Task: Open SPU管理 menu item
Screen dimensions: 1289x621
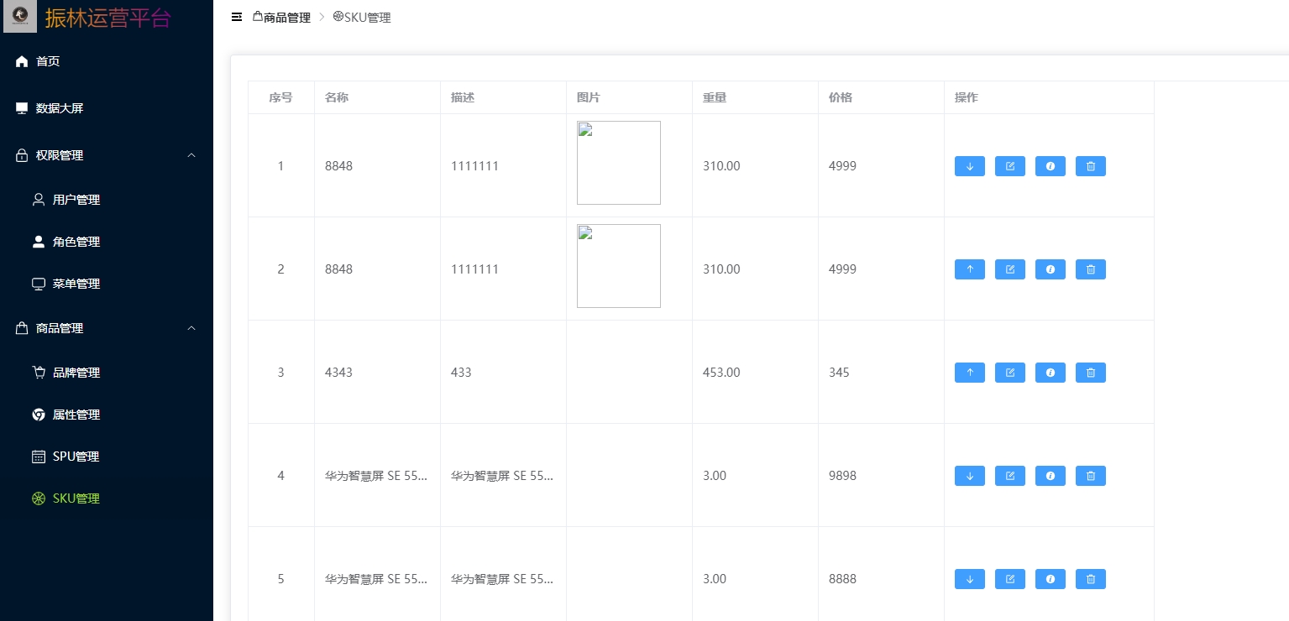Action: click(x=107, y=457)
